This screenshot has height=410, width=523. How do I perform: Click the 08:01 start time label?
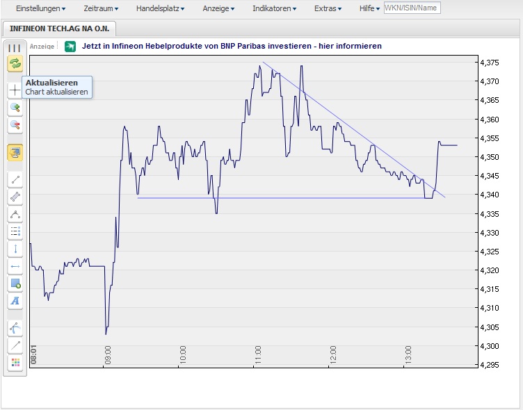tap(33, 354)
